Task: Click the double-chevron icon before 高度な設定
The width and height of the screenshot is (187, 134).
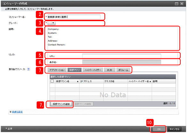Action: coord(11,112)
